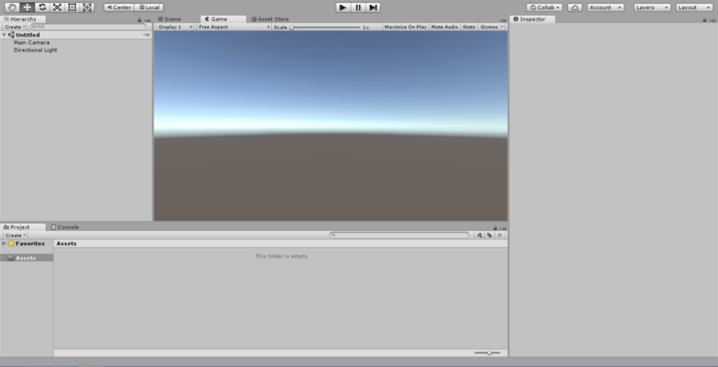Adjust the Game view Scale slider
The image size is (718, 367).
coord(325,27)
